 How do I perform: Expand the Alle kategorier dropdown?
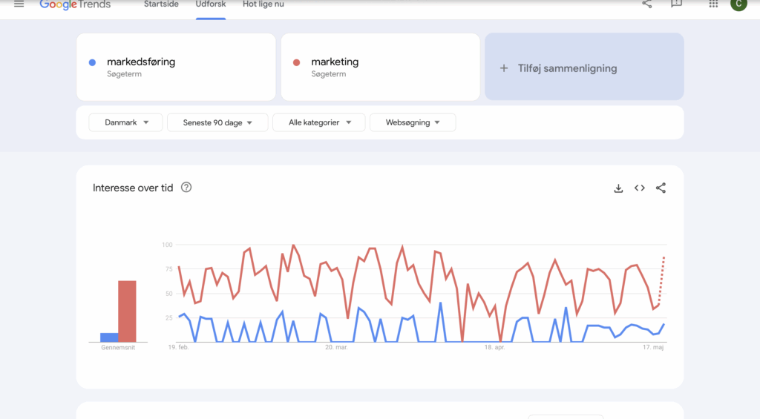pos(318,122)
